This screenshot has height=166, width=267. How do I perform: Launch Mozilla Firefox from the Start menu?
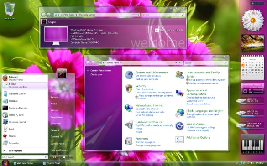[25, 78]
